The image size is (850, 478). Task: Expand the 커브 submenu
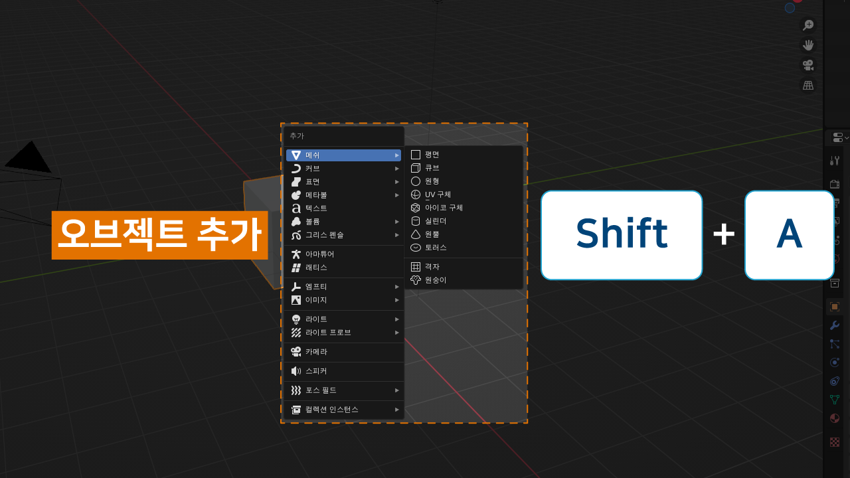click(343, 169)
